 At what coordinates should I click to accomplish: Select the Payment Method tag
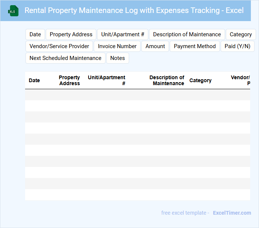point(194,46)
